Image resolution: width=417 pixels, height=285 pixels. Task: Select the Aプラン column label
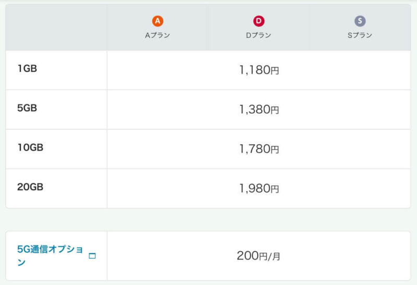click(157, 35)
